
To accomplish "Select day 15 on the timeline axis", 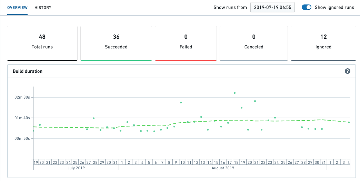I will click(216, 162).
